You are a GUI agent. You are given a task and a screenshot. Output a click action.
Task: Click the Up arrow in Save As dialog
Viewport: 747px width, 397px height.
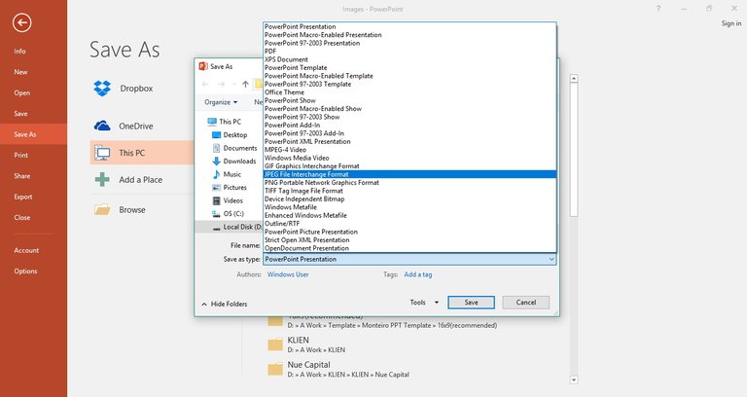coord(245,85)
